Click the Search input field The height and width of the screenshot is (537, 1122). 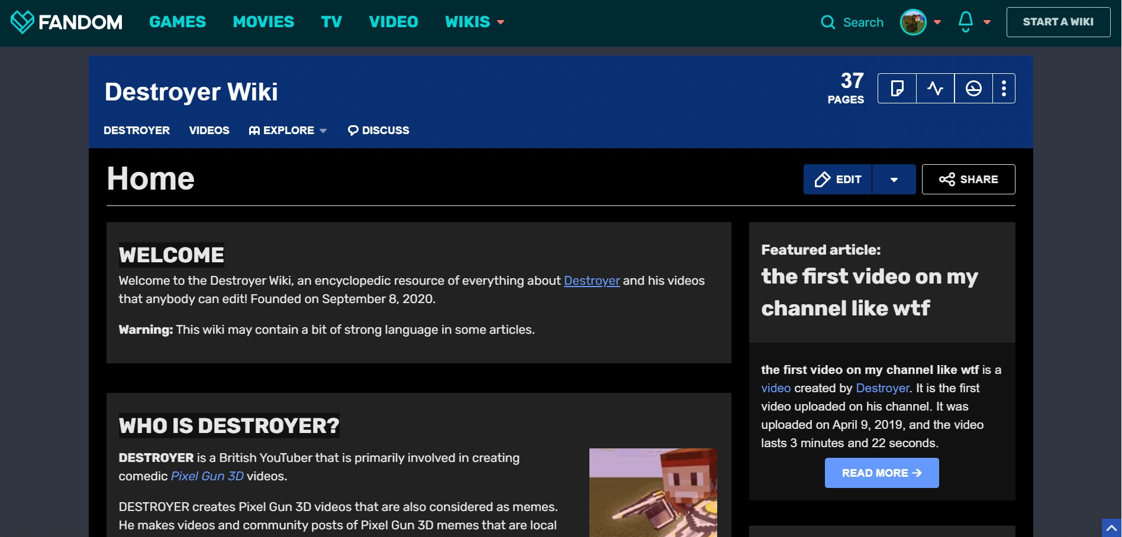tap(863, 22)
